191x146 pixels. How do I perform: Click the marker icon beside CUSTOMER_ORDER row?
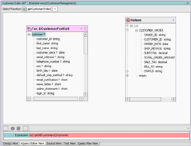point(127,30)
